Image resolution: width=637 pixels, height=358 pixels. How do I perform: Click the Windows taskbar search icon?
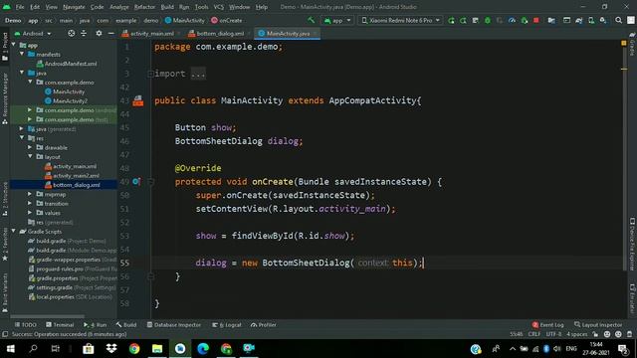[33, 349]
